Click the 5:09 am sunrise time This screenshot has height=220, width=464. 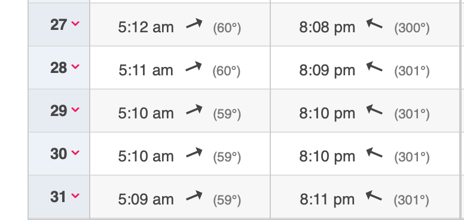145,200
